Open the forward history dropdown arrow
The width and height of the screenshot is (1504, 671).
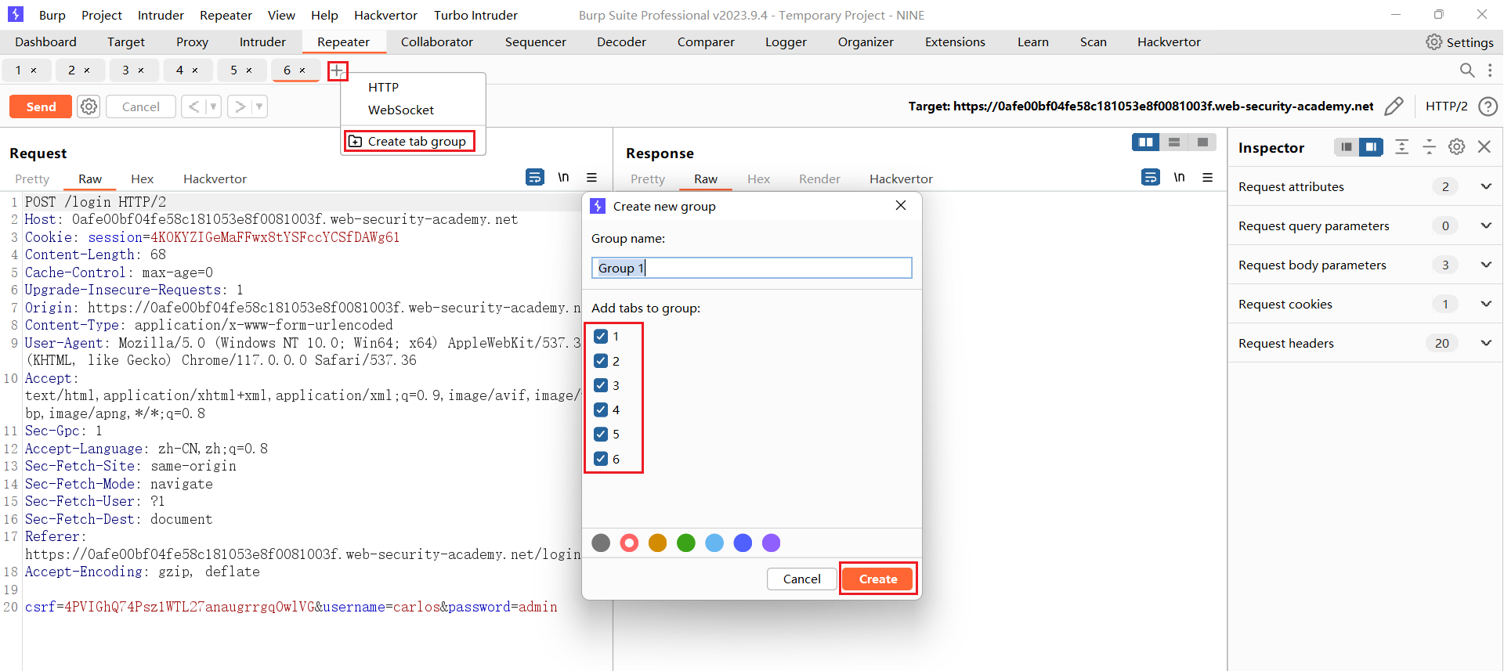(x=259, y=106)
